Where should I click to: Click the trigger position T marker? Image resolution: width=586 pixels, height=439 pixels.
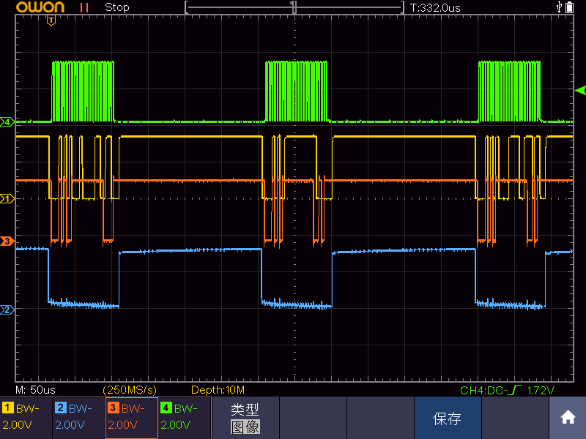[51, 20]
